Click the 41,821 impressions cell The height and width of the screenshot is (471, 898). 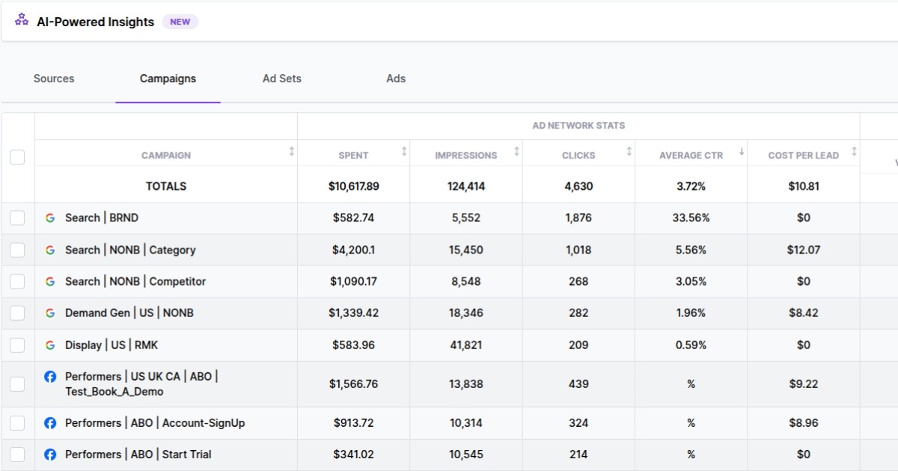466,345
